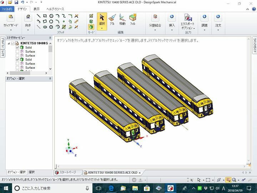Click the Undo arrow icon
The height and width of the screenshot is (193, 257).
(x=22, y=2)
